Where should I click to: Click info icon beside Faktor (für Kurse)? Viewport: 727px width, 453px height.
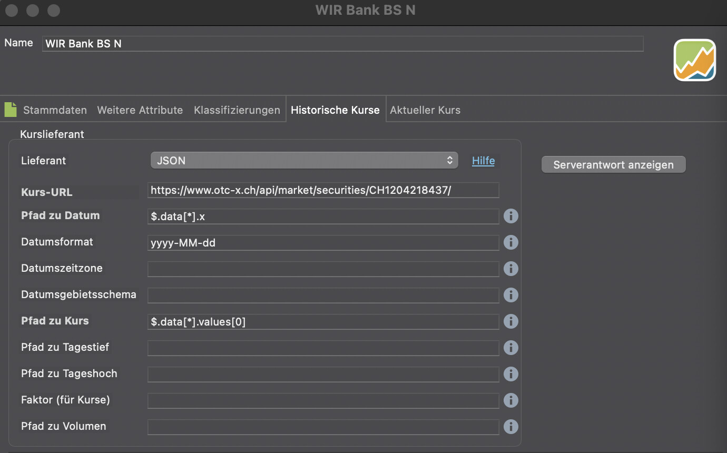pos(510,400)
